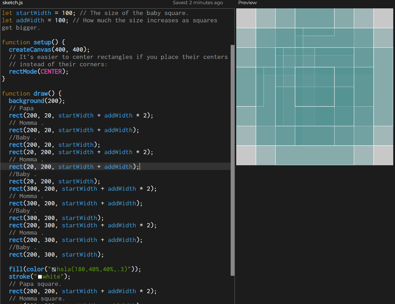
Task: Click the 'rect(300, 200, startWidth);' line
Action: [56, 218]
